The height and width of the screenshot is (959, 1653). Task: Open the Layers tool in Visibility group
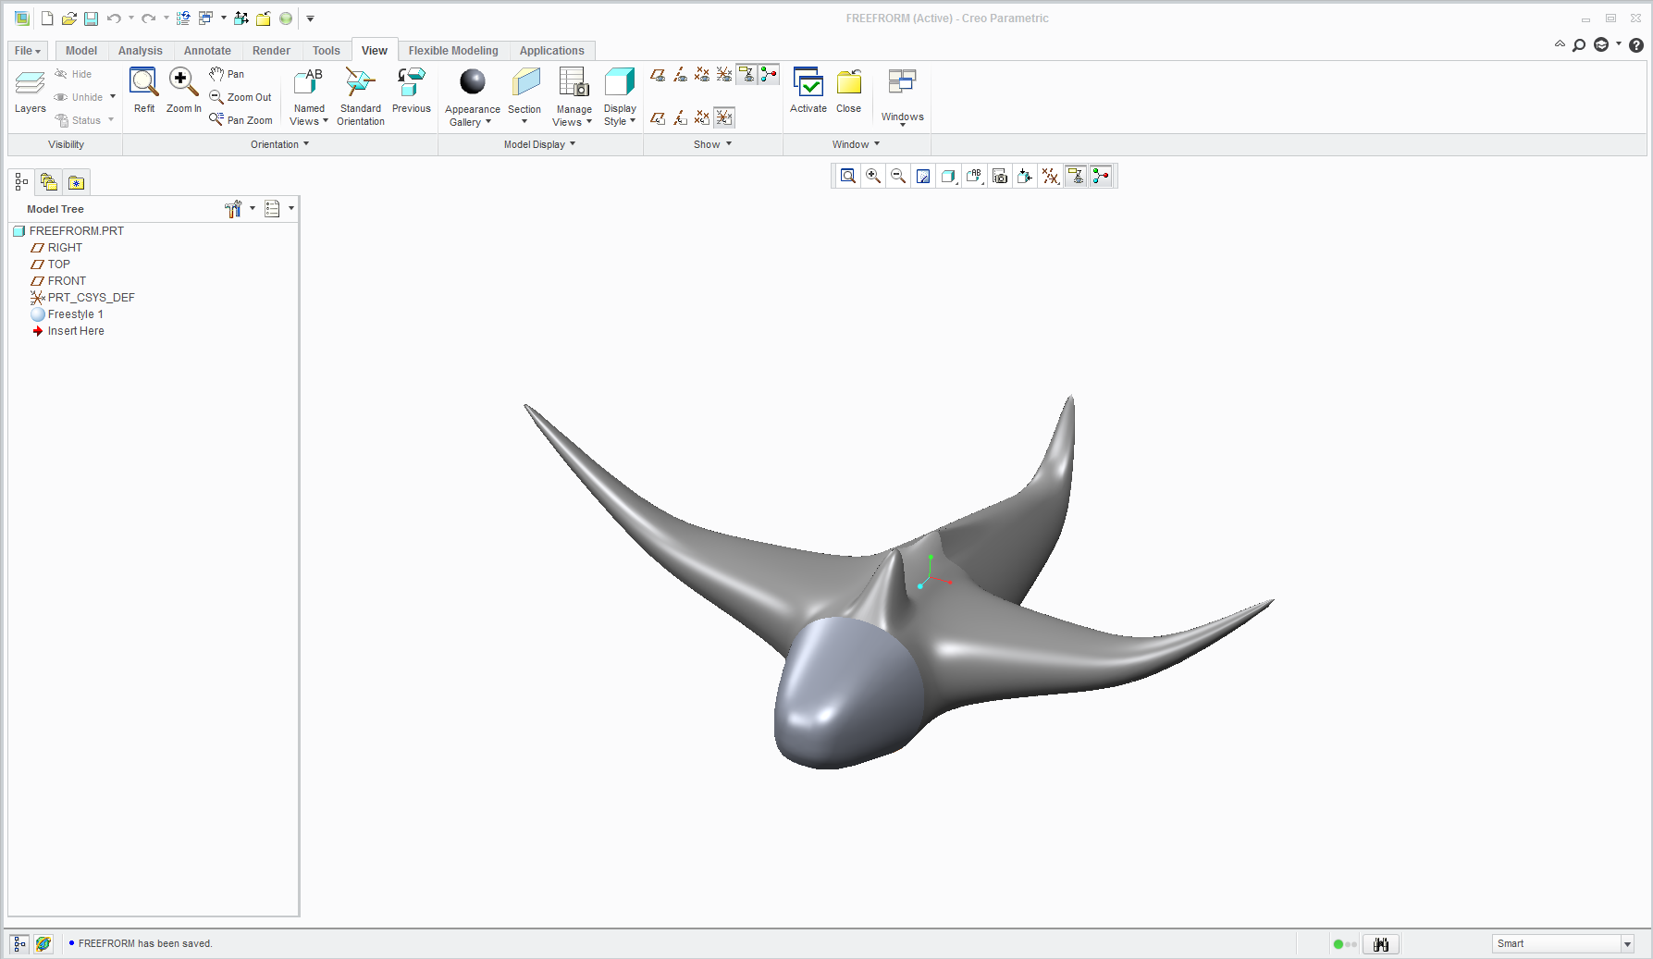pos(30,92)
